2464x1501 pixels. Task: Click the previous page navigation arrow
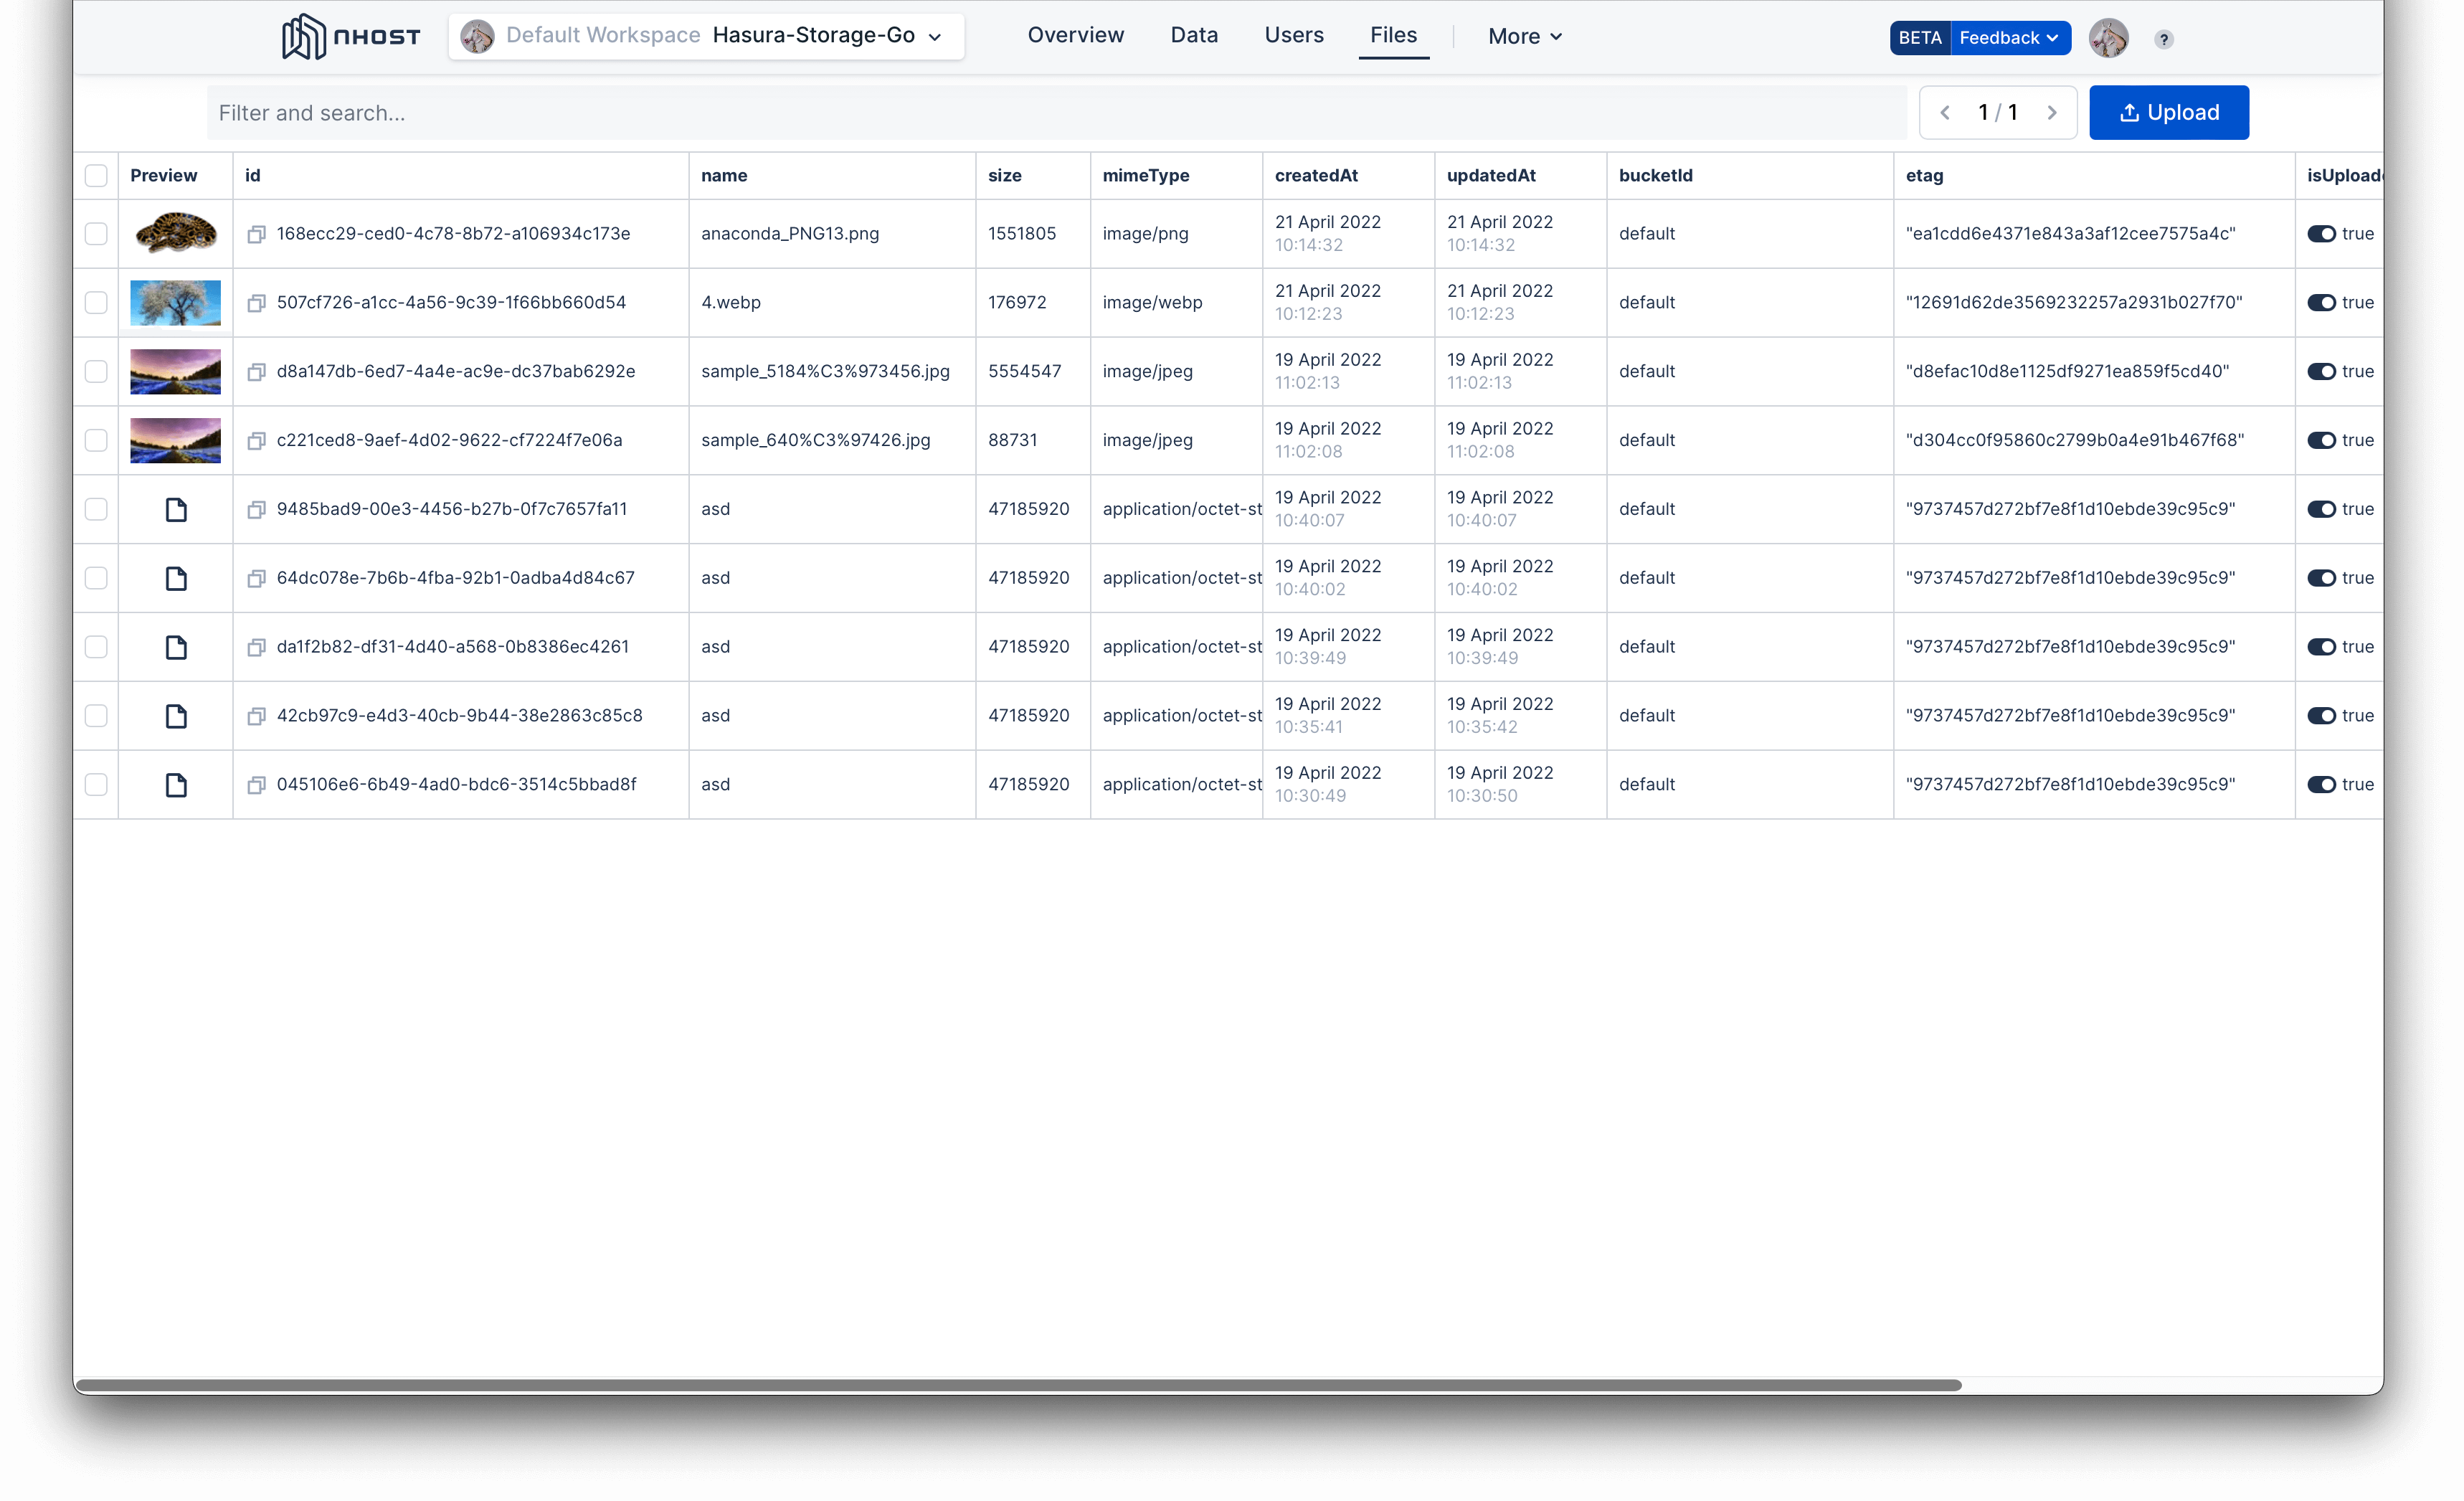click(1945, 113)
